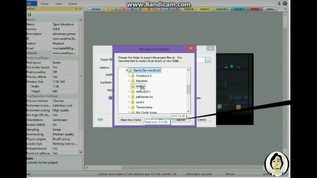Image resolution: width=317 pixels, height=178 pixels.
Task: Click the properties sort icon
Action: pyautogui.click(x=30, y=14)
